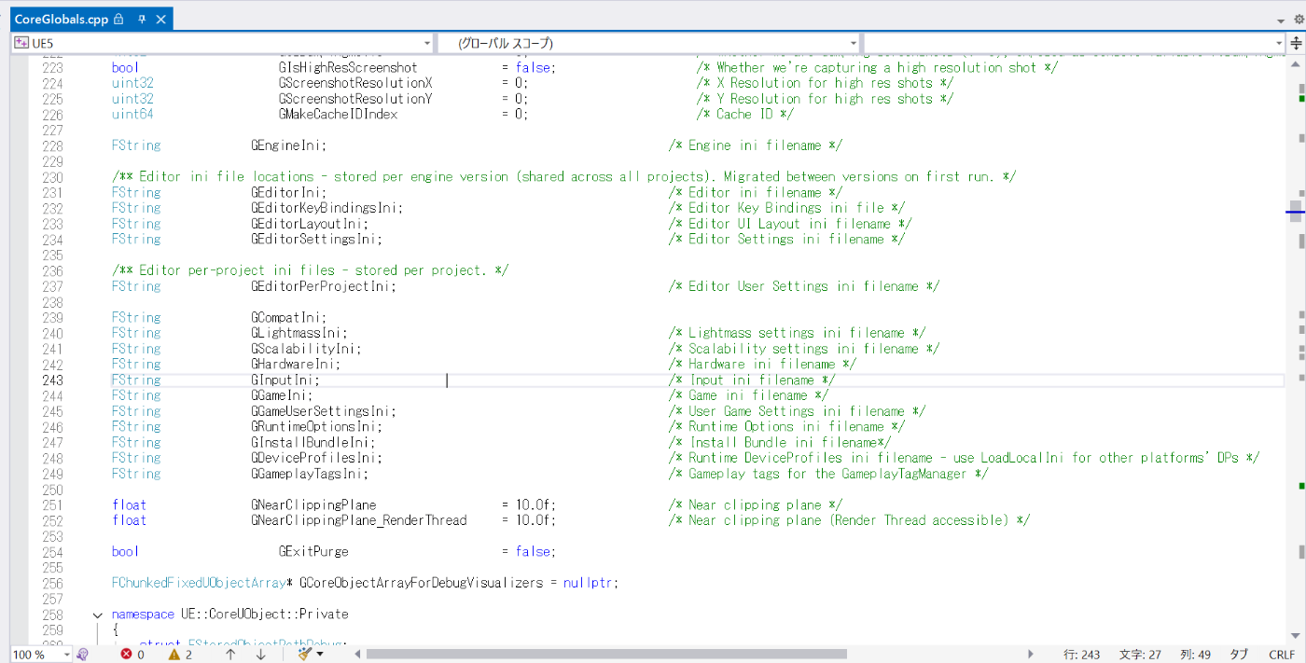The height and width of the screenshot is (663, 1306).
Task: Click GInputIni identifier on line 243
Action: (282, 380)
